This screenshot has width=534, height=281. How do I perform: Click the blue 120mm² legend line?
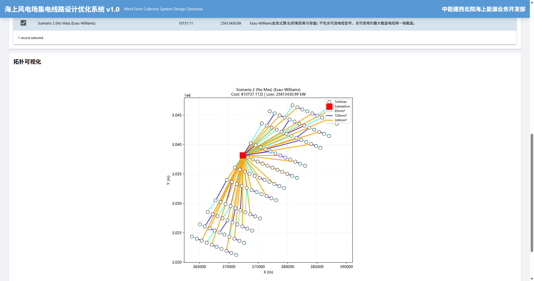[329, 116]
